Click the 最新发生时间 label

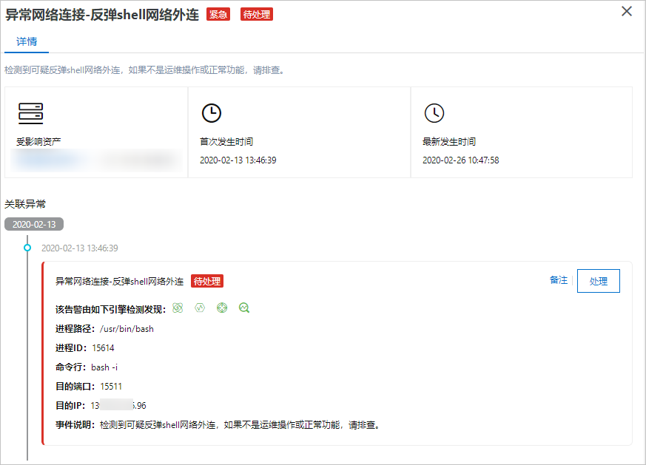(x=449, y=141)
